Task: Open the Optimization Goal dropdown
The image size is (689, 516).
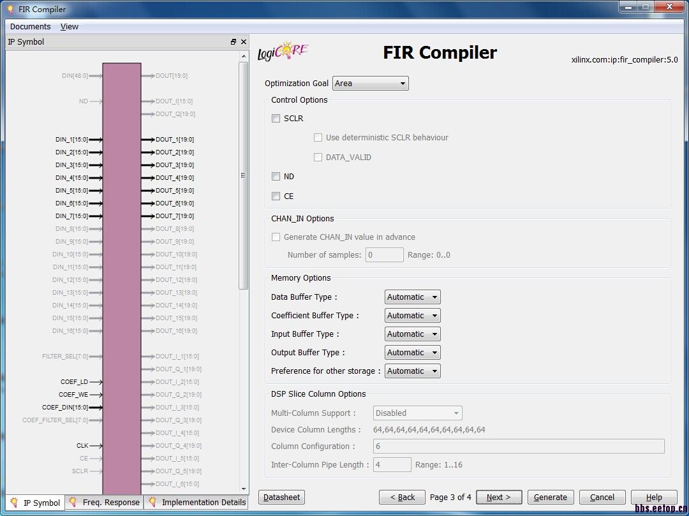Action: [x=371, y=84]
